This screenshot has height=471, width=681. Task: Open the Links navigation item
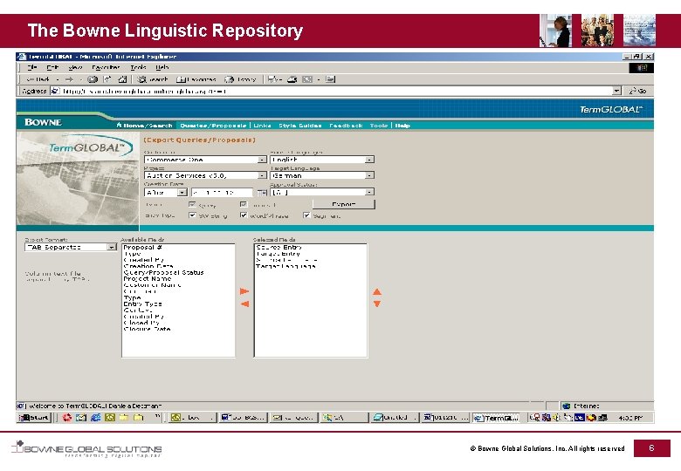click(262, 126)
